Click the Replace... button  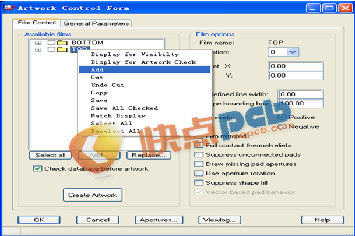(149, 155)
